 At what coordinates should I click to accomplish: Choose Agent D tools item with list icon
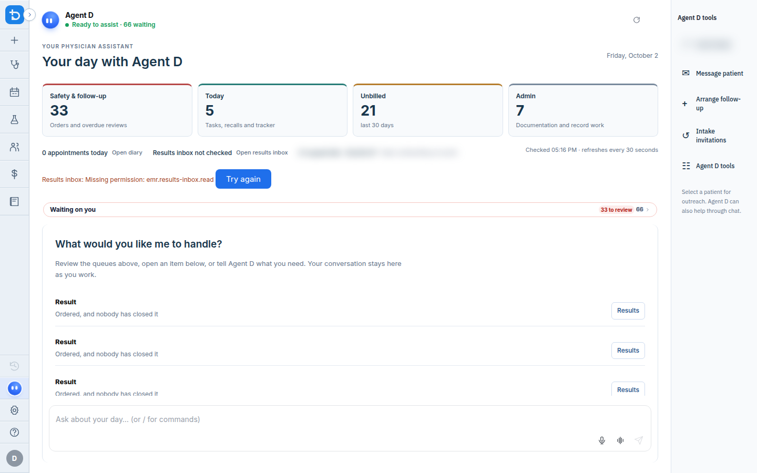713,166
